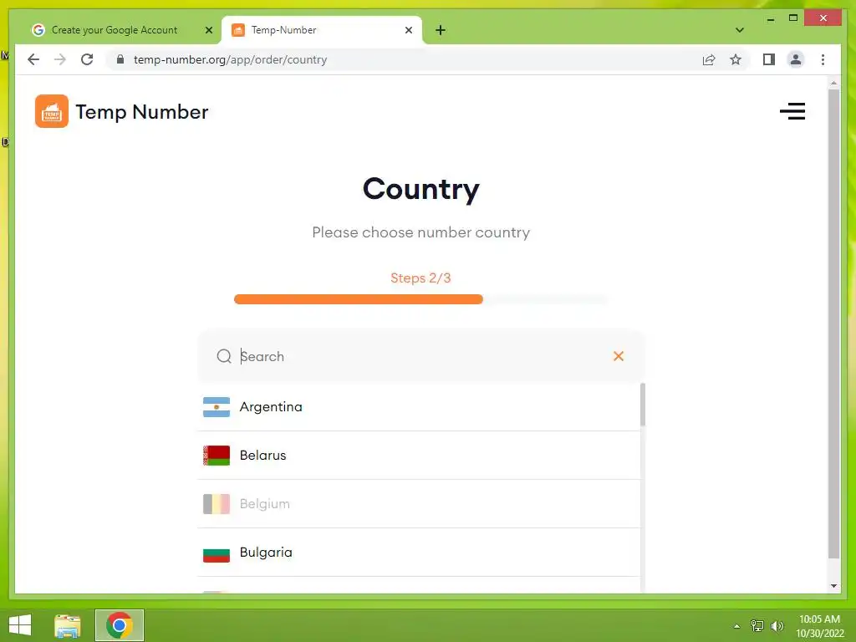Click the Temp Number brand title

tap(142, 112)
